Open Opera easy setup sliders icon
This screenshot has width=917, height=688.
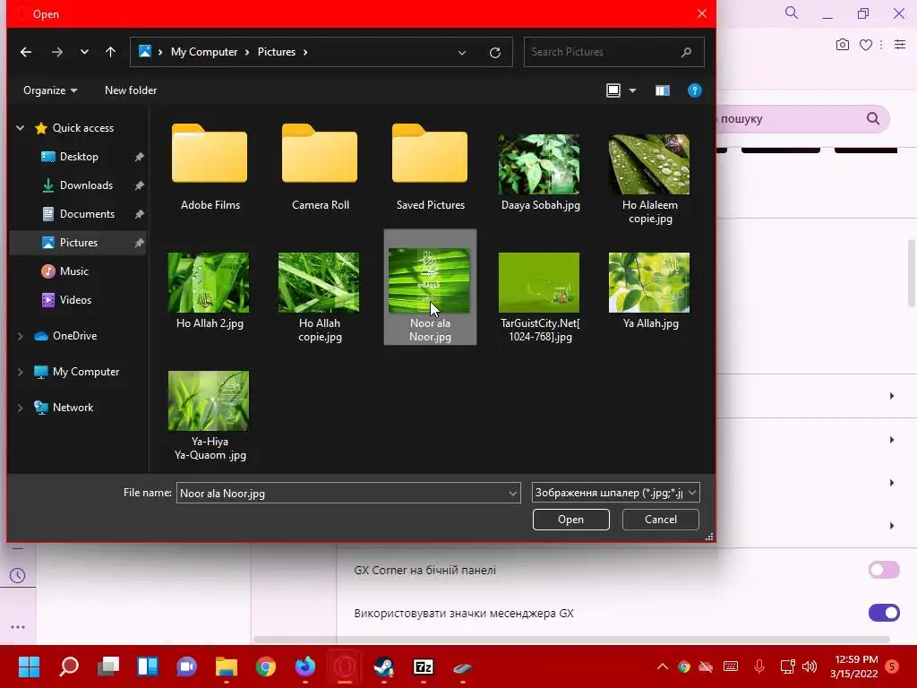pyautogui.click(x=900, y=45)
